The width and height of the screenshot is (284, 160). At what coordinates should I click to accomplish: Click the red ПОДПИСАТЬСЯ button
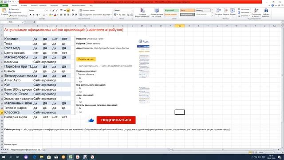116,120
